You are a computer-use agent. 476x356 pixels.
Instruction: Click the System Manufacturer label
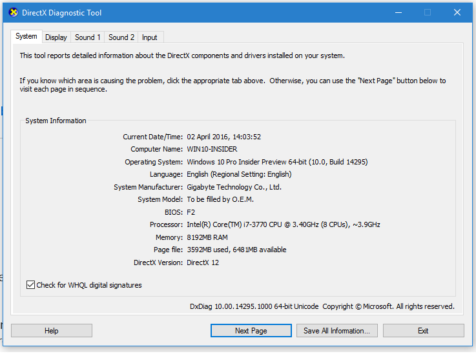(x=149, y=187)
